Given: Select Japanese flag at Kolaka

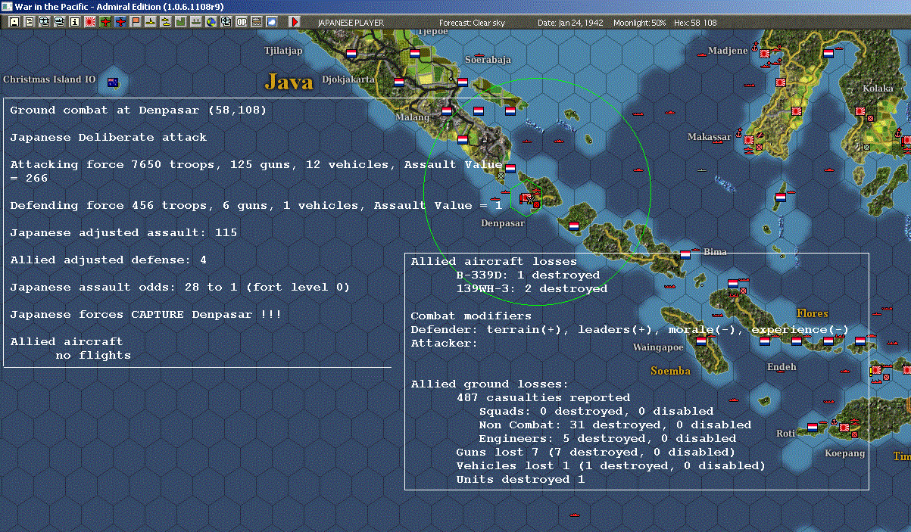Looking at the screenshot, I should coord(860,110).
